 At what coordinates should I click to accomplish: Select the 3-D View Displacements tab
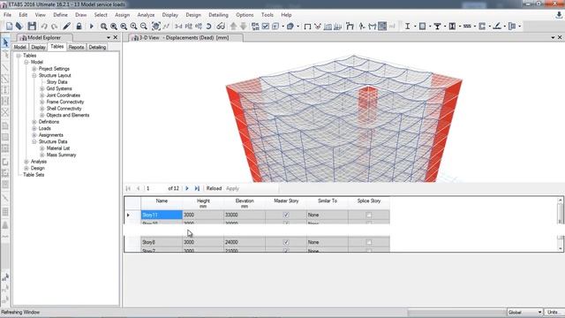[185, 38]
